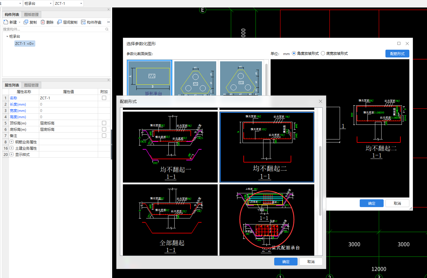The height and width of the screenshot is (278, 427).
Task: Switch to the 属性列表 tab
Action: click(12, 85)
